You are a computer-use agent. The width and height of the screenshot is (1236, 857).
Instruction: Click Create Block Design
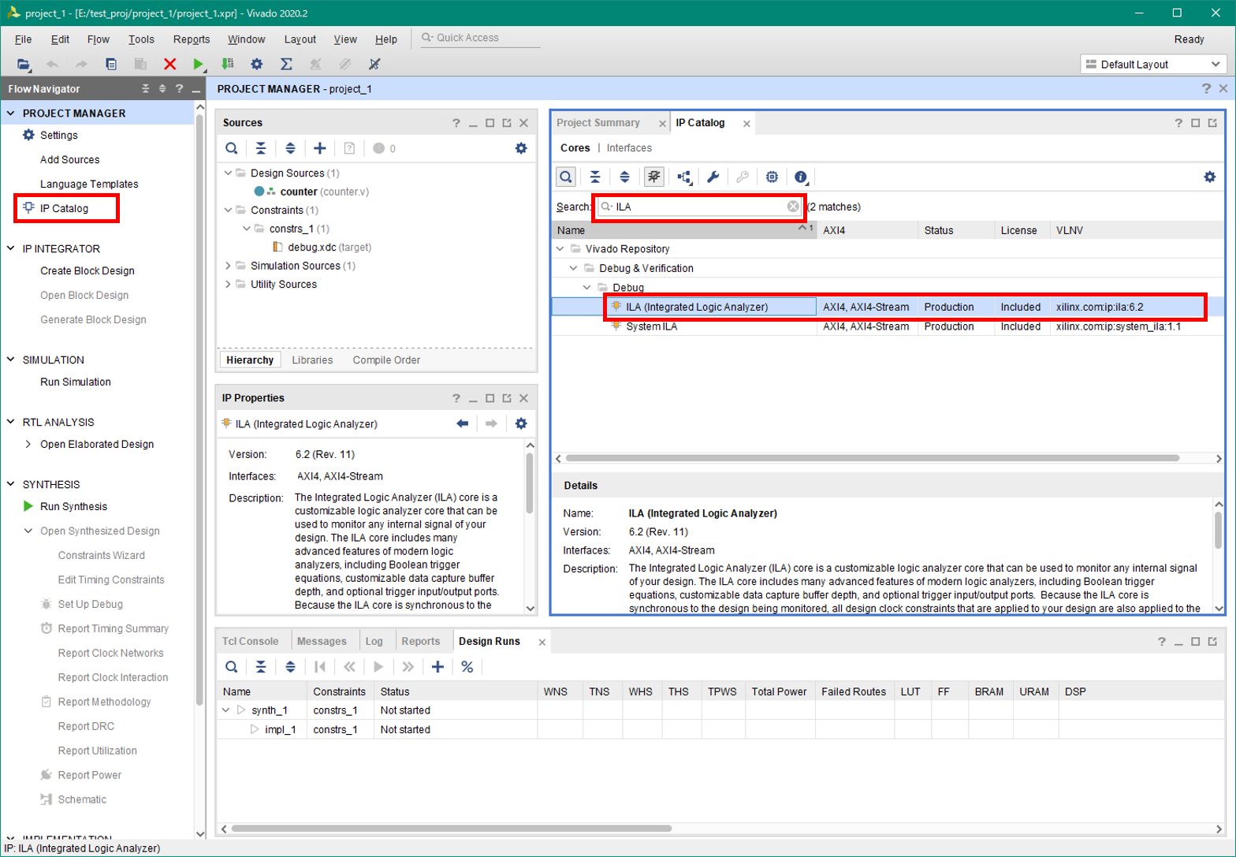(x=87, y=271)
